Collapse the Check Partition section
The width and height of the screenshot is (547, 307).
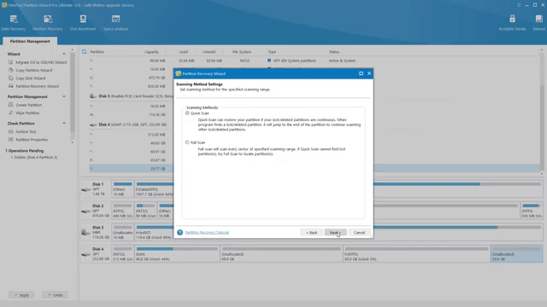point(64,123)
